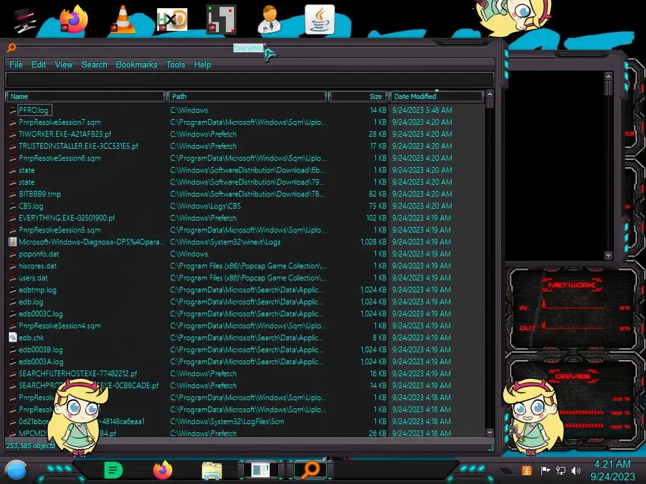Screen dimensions: 646x484
Task: Select TIWORKER.EXE-A21AFB23.pf file
Action: point(65,134)
